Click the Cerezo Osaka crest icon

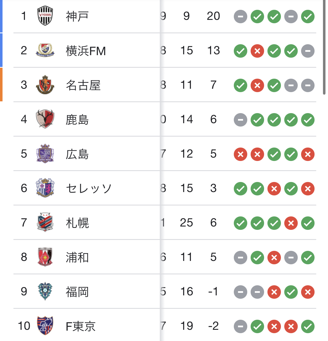tap(45, 188)
